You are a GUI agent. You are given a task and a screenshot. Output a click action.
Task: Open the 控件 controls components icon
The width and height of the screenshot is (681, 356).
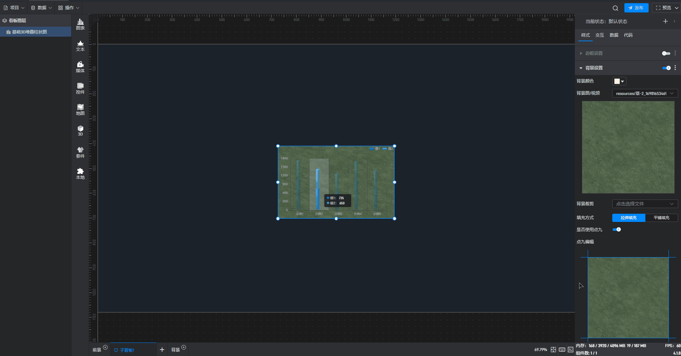tap(80, 88)
